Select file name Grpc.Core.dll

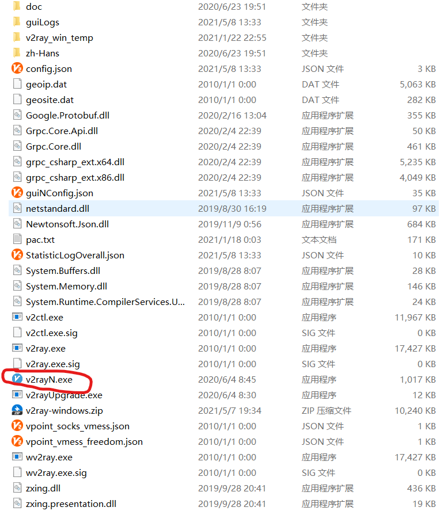pyautogui.click(x=54, y=147)
